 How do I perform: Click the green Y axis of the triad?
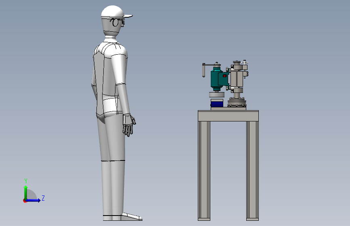tap(26, 192)
